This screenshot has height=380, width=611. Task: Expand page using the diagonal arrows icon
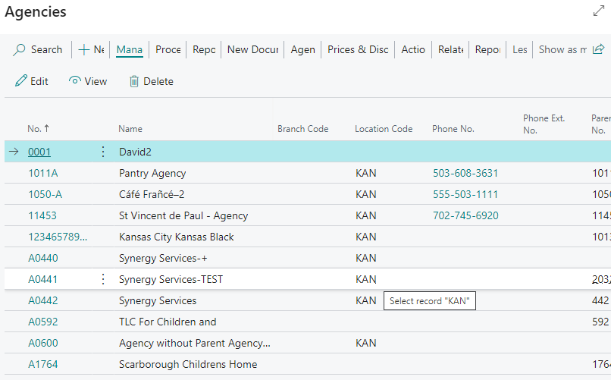[598, 11]
